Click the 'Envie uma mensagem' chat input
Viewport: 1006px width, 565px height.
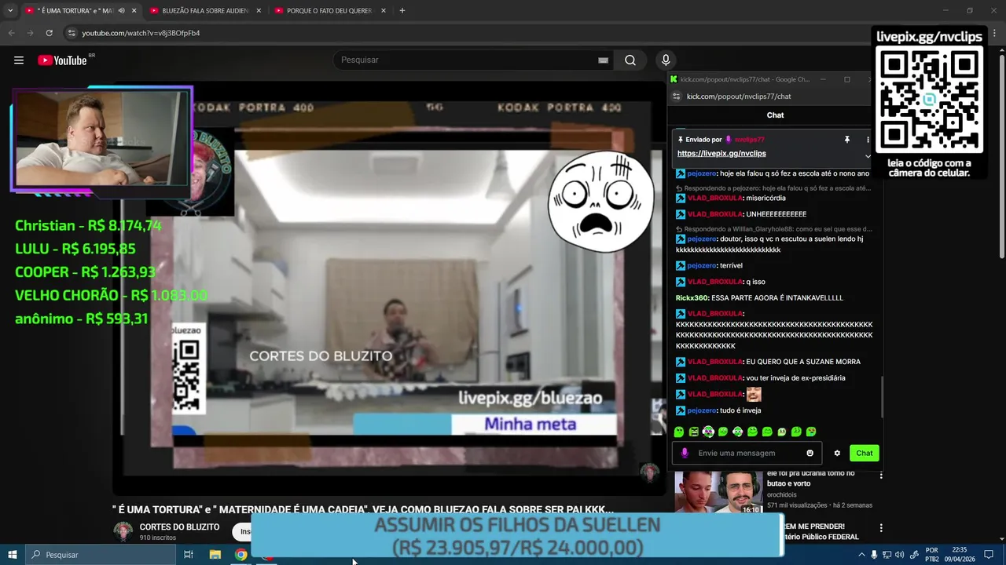pyautogui.click(x=748, y=453)
